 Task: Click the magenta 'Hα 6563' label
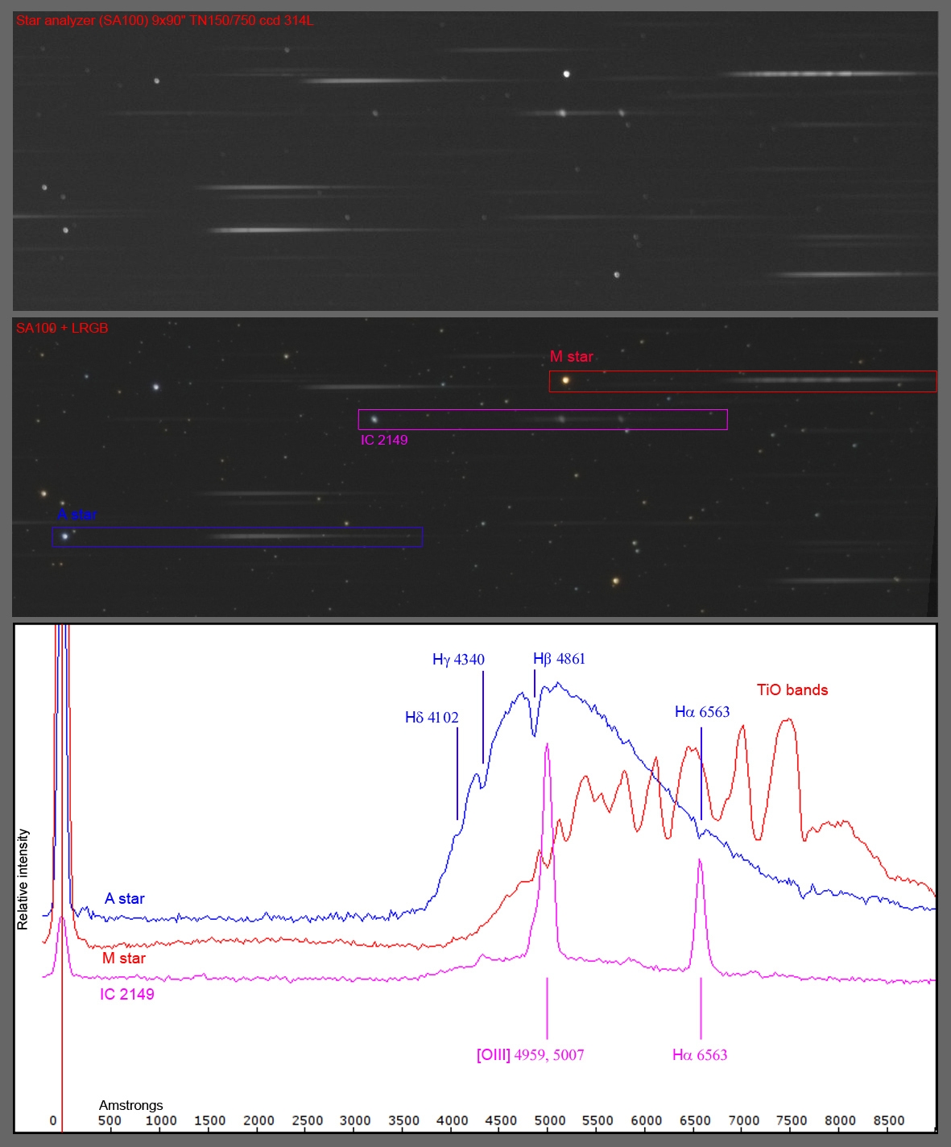(x=700, y=1055)
